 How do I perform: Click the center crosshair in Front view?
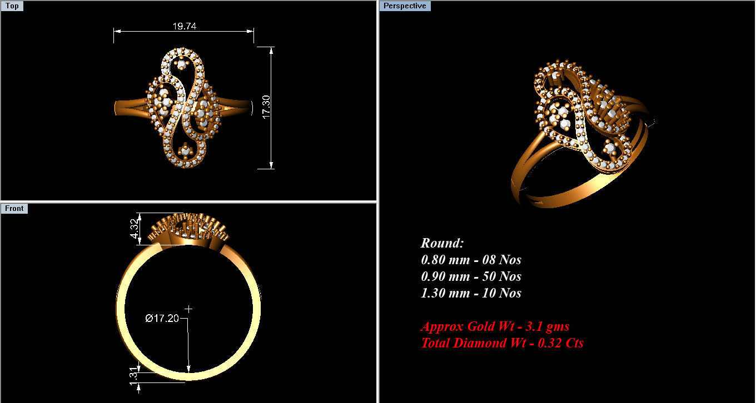(188, 309)
